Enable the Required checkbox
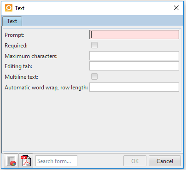 point(94,45)
